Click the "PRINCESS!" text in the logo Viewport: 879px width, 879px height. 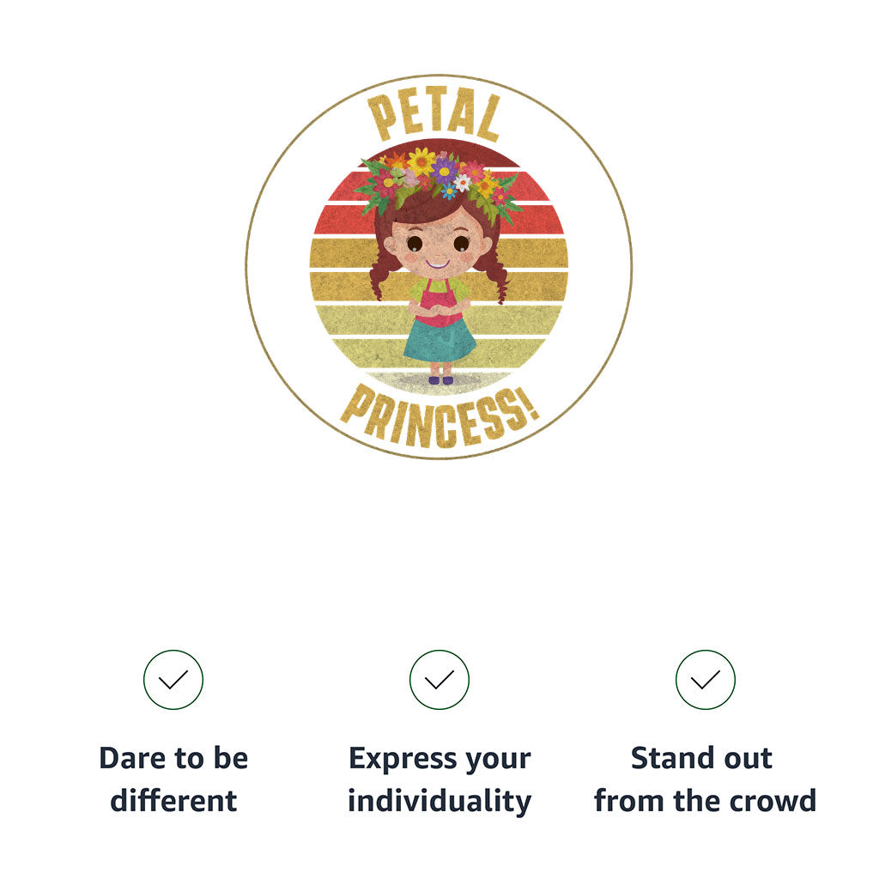tap(439, 415)
